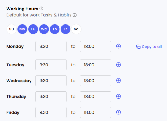Copy Monday hours to all days

149,47
